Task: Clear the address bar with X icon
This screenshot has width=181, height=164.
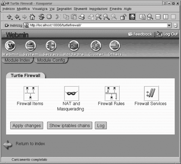Action: pos(7,25)
